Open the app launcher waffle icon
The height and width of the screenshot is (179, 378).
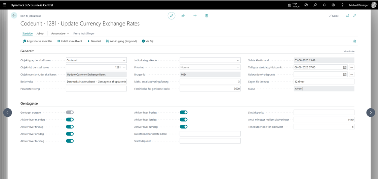(x=4, y=5)
